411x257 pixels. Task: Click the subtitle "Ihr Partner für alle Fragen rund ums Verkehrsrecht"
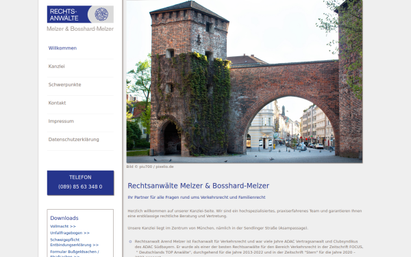click(197, 197)
